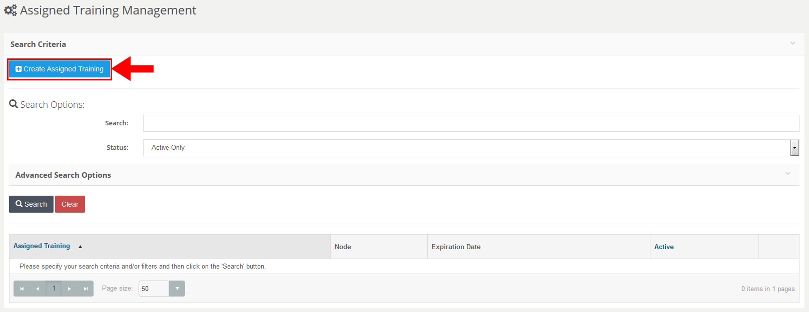The width and height of the screenshot is (809, 312).
Task: Sort by Assigned Training column header
Action: tap(42, 246)
